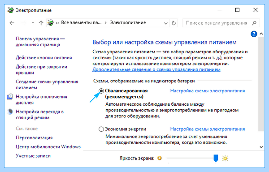Go to Панель управления — домашняя страница
Image resolution: width=269 pixels, height=172 pixels.
pos(40,42)
